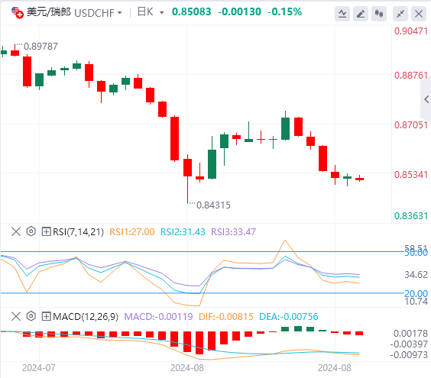Open the RSI indicator settings hexagon

[31, 231]
